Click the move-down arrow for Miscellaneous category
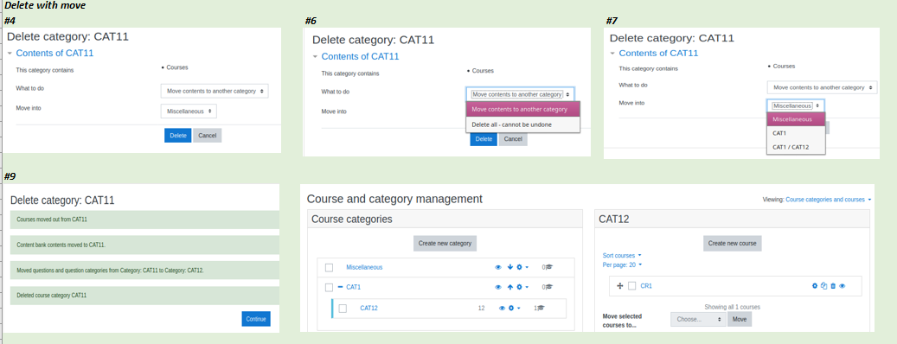This screenshot has width=897, height=344. (x=509, y=267)
